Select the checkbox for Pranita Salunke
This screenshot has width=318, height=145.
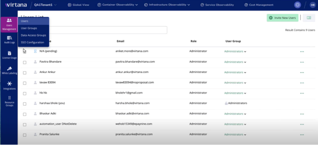[25, 135]
